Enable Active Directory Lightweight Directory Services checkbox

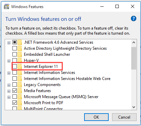(x=14, y=48)
